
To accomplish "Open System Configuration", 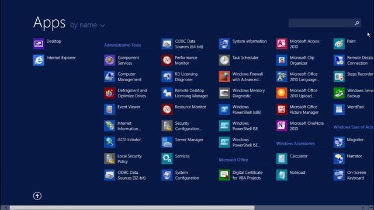I will click(181, 175).
